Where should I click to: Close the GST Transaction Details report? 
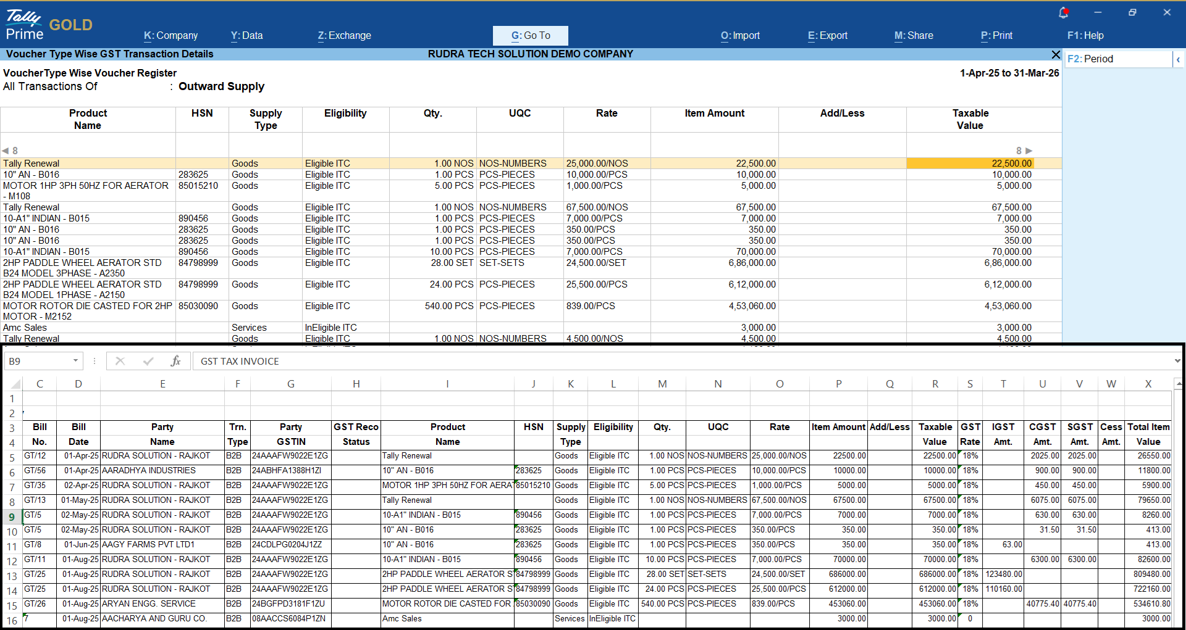1056,54
